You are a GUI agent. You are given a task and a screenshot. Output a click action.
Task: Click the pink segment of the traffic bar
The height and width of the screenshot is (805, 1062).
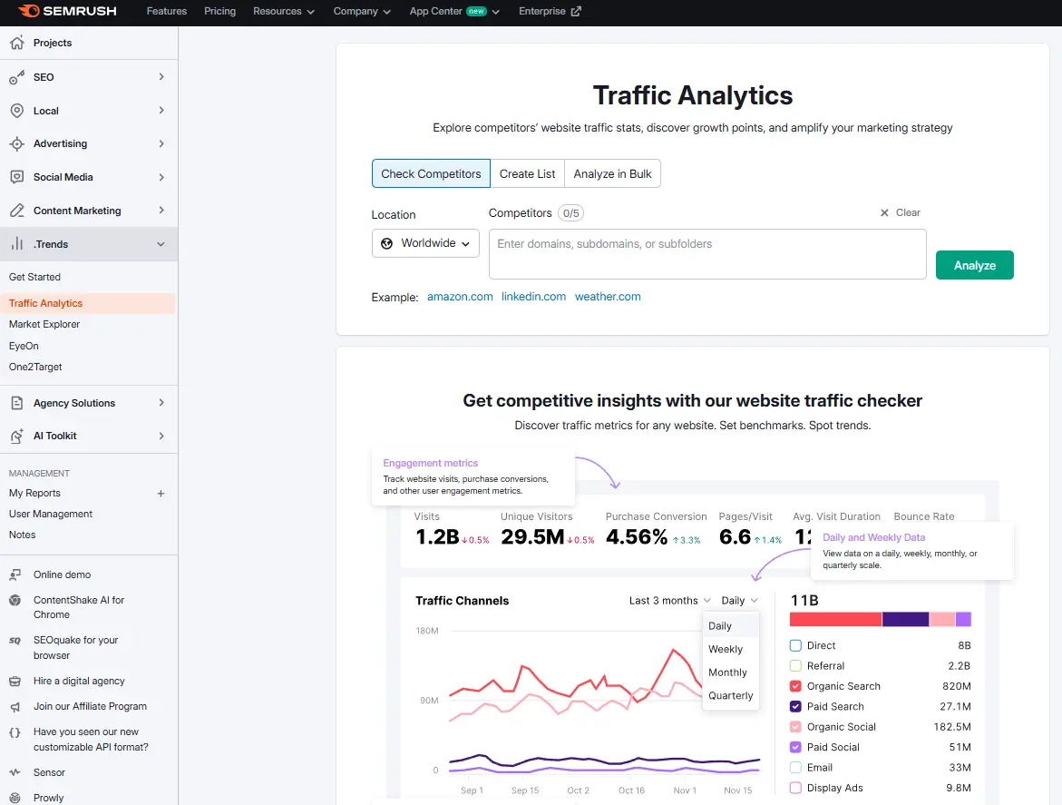pos(942,619)
